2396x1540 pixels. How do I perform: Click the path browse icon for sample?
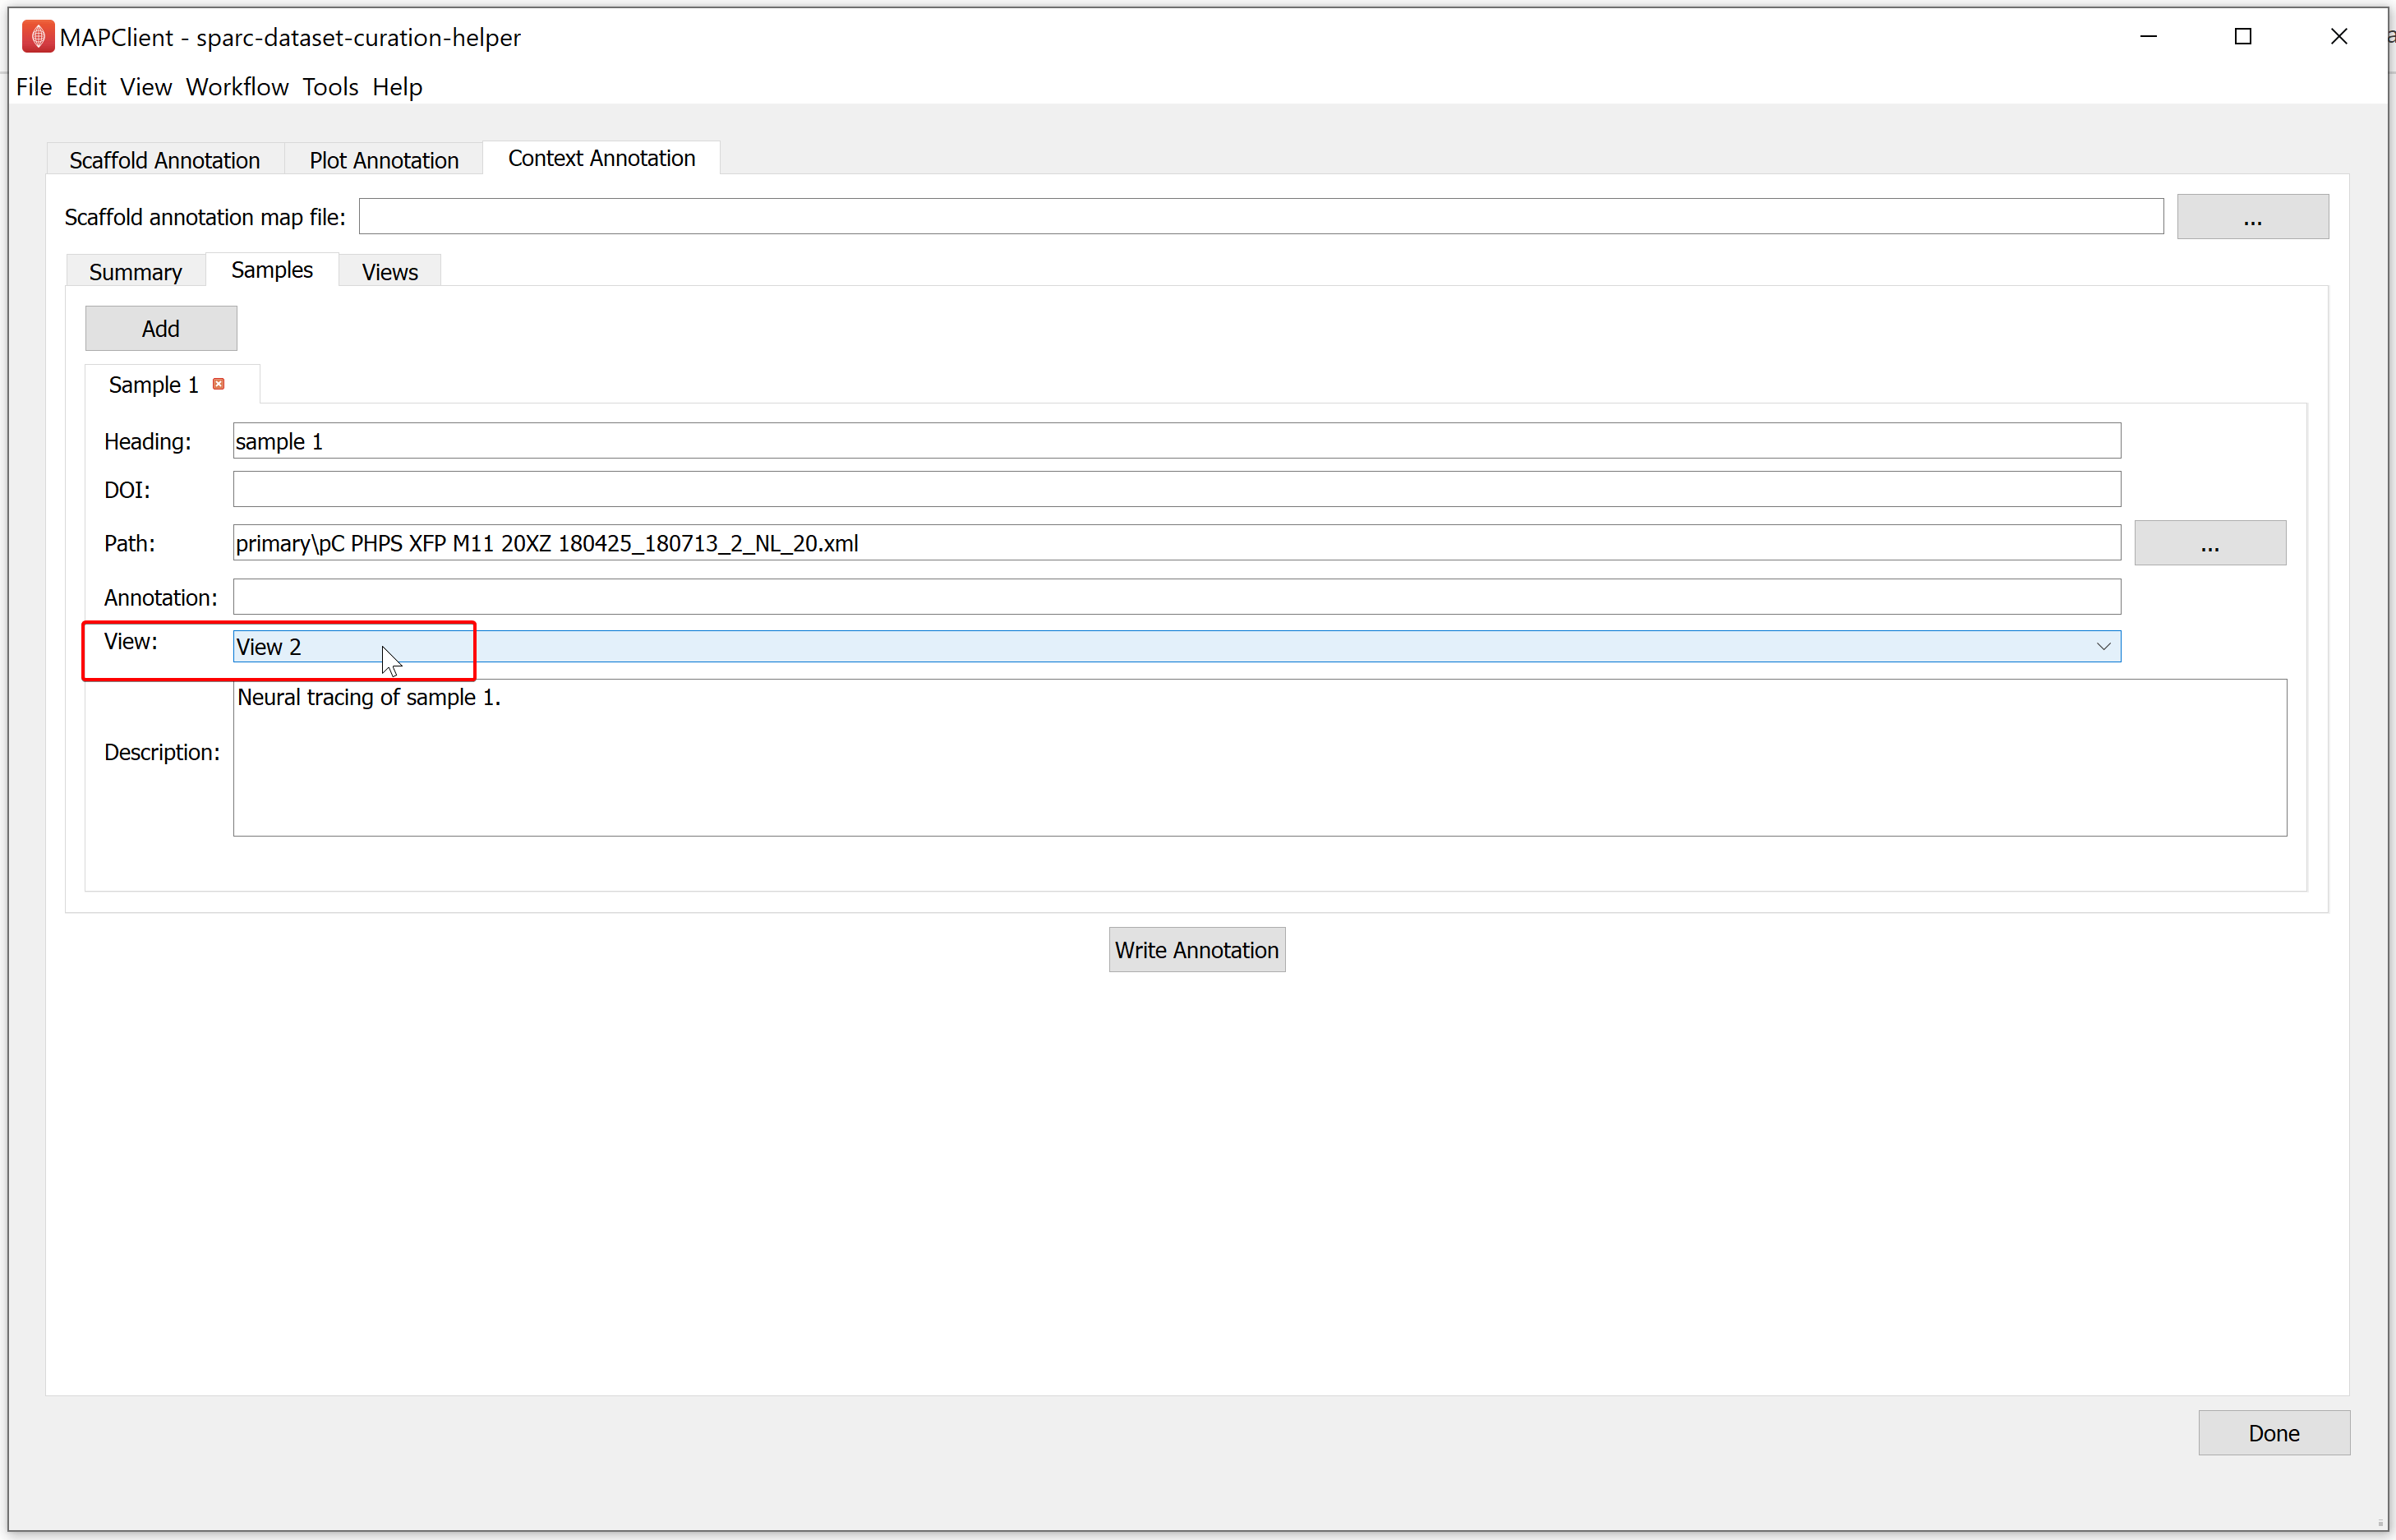tap(2209, 542)
